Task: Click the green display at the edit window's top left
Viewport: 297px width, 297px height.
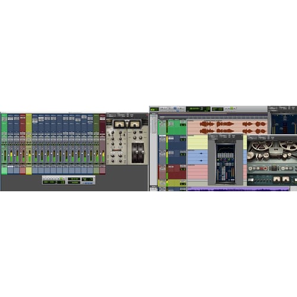Action: [x=154, y=109]
